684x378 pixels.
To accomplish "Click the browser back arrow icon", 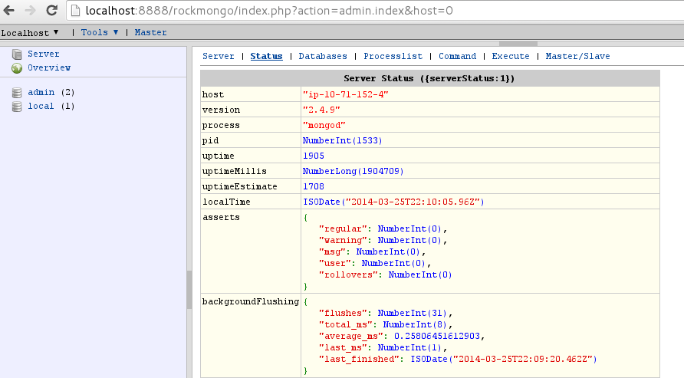I will point(8,10).
